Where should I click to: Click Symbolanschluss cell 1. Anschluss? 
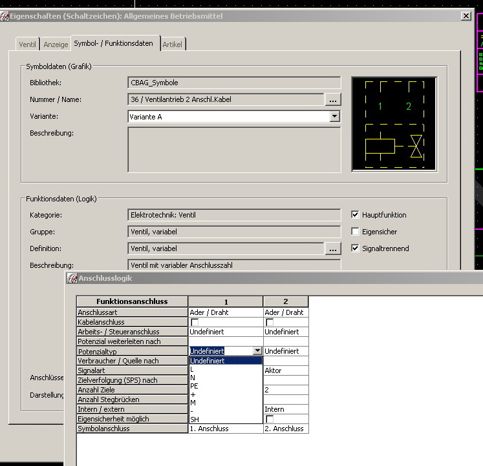(x=226, y=429)
